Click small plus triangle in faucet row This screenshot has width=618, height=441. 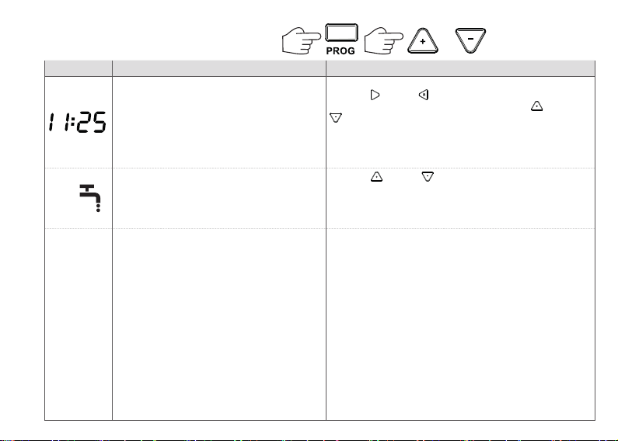click(x=376, y=177)
